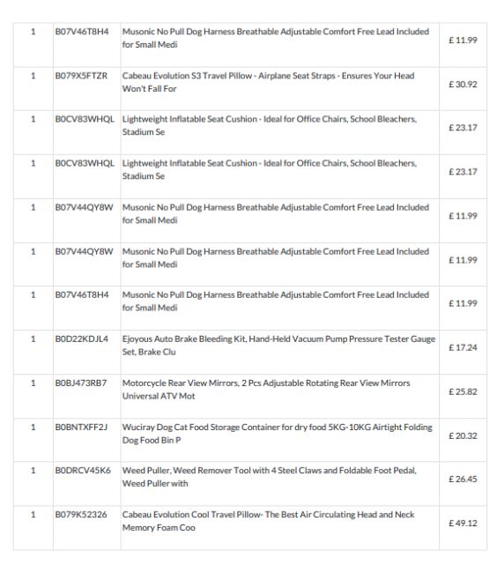
Task: Select the Weed Puller, Weed Remover Tool description
Action: tap(270, 477)
